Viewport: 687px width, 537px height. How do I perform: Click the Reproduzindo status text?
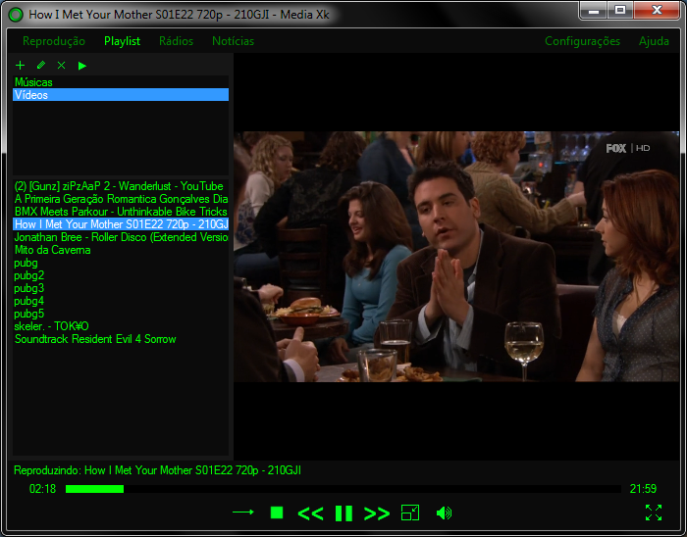coord(157,470)
